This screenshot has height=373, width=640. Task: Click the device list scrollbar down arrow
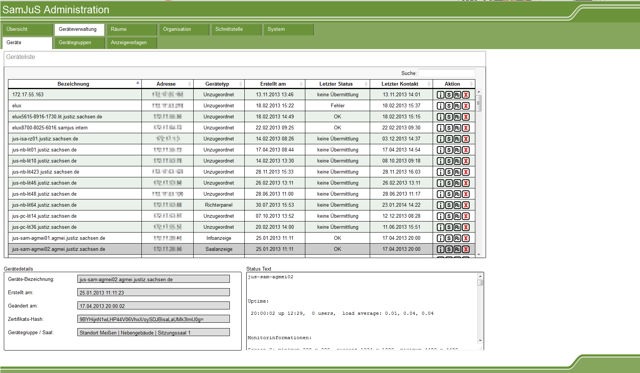point(479,255)
